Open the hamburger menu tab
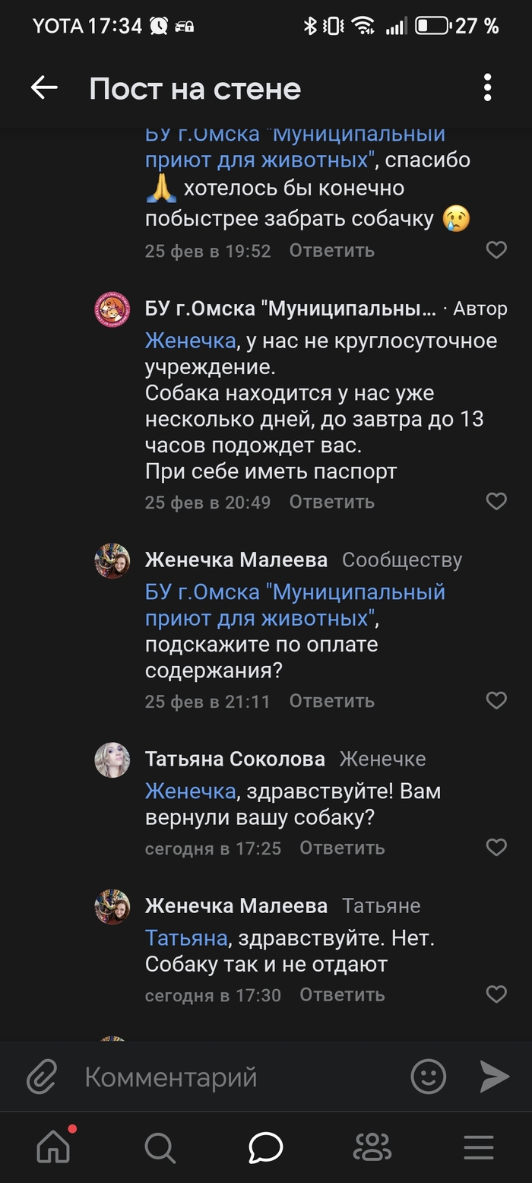Viewport: 532px width, 1183px height. [479, 1147]
